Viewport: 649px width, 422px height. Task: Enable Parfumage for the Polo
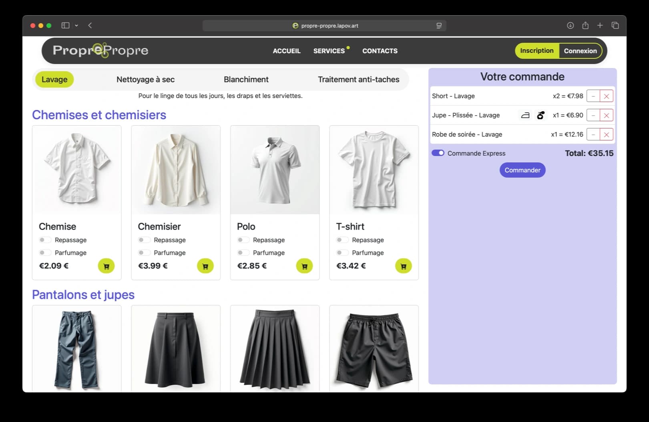coord(243,252)
